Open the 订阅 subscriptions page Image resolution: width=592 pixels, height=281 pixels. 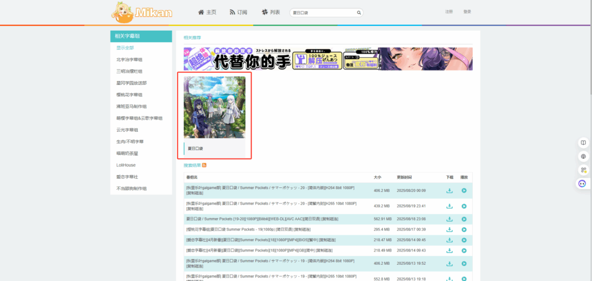click(x=238, y=12)
